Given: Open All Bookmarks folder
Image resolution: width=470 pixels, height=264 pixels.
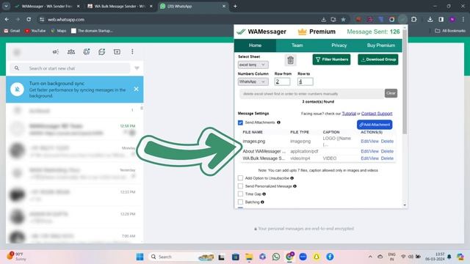Looking at the screenshot, I should point(450,31).
